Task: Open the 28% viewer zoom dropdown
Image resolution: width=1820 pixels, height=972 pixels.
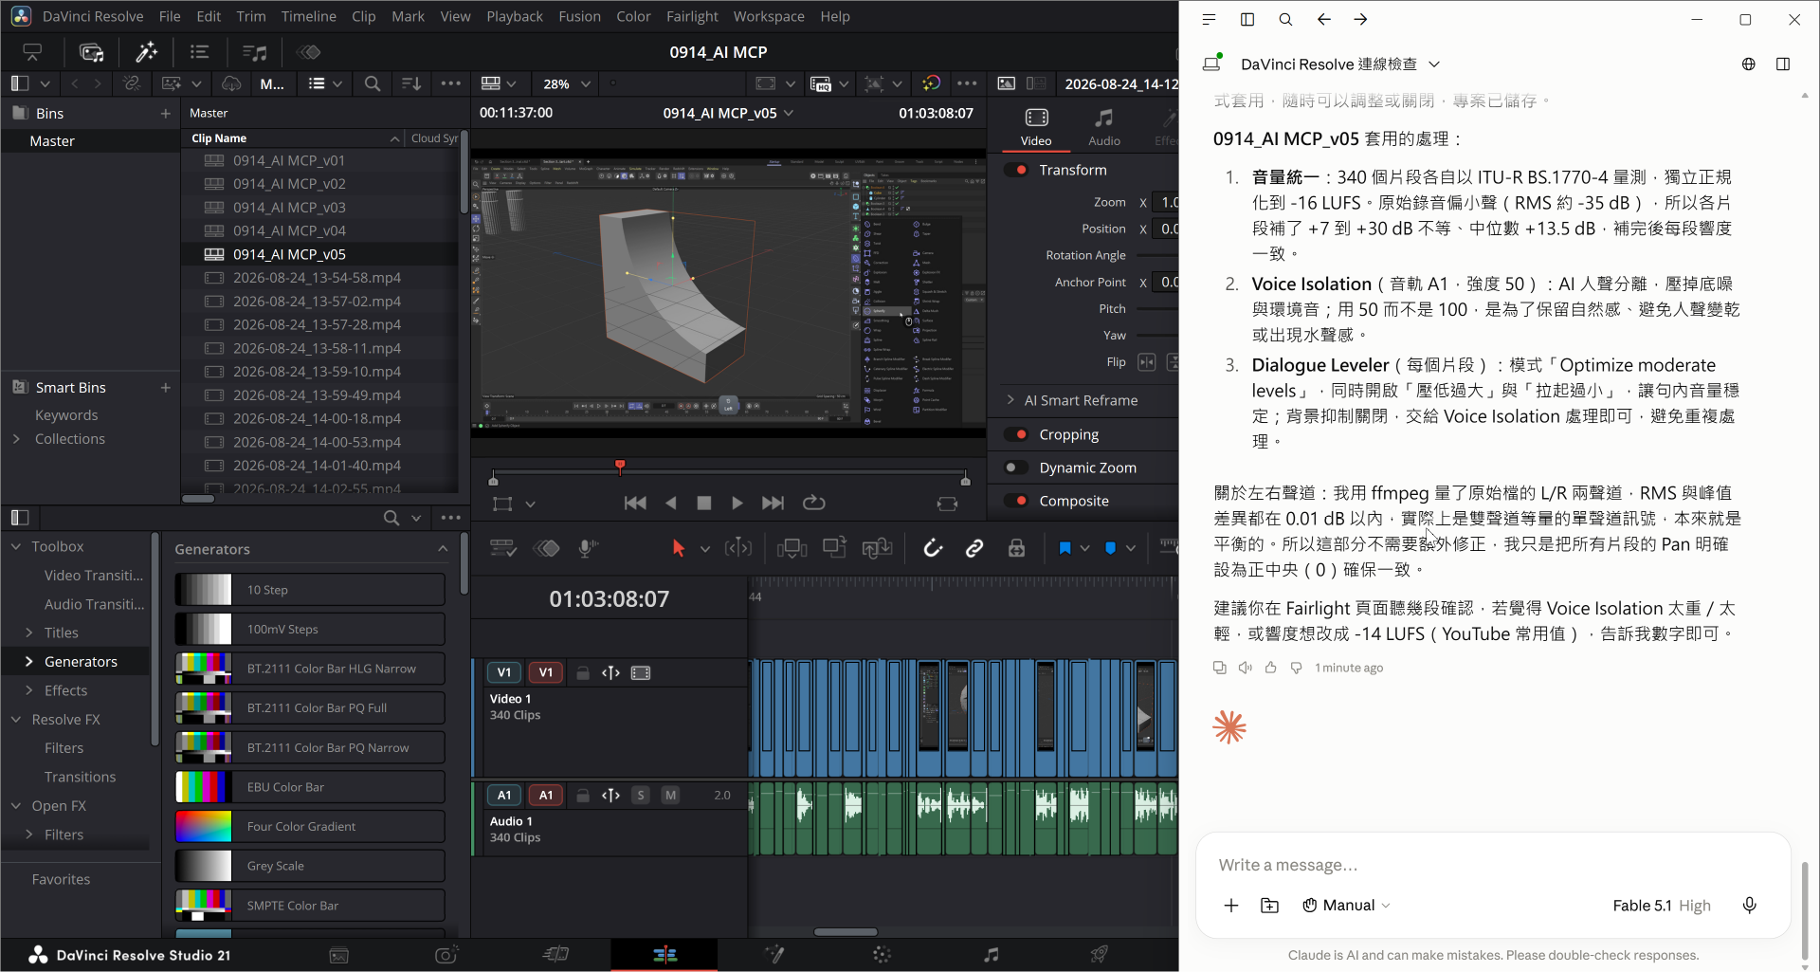Action: pos(567,83)
